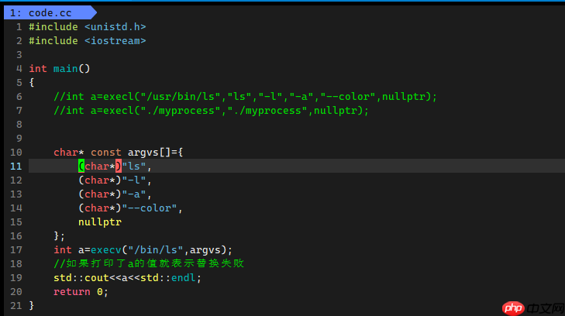The height and width of the screenshot is (316, 565).
Task: Click the (char*)"--color" line
Action: [130, 208]
